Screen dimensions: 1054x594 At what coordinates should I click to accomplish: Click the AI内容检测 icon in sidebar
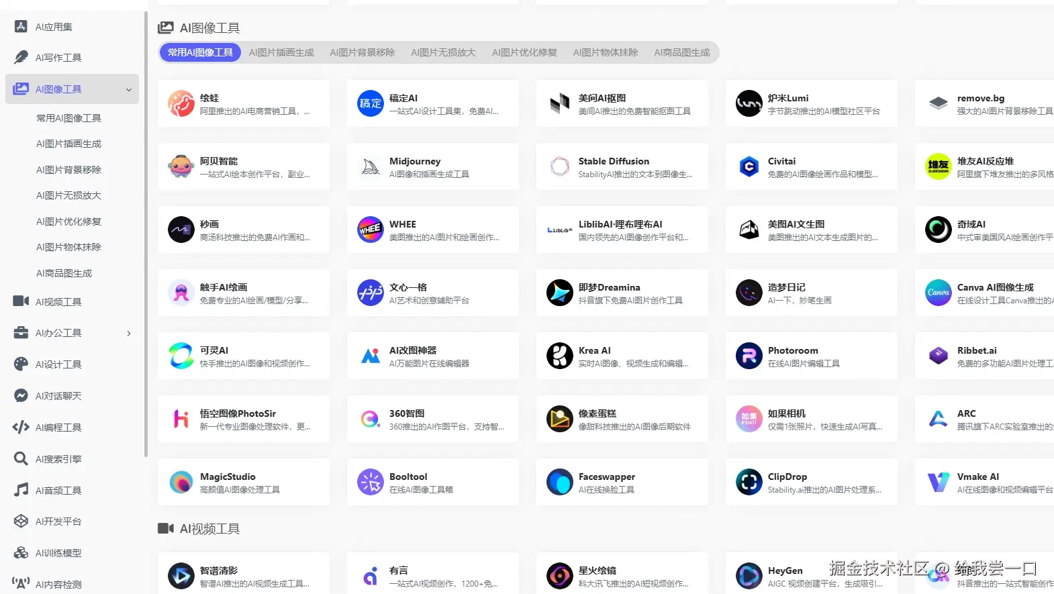(x=21, y=584)
